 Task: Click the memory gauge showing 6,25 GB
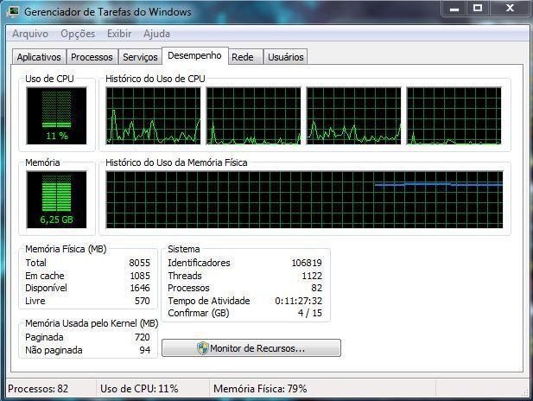pyautogui.click(x=56, y=200)
